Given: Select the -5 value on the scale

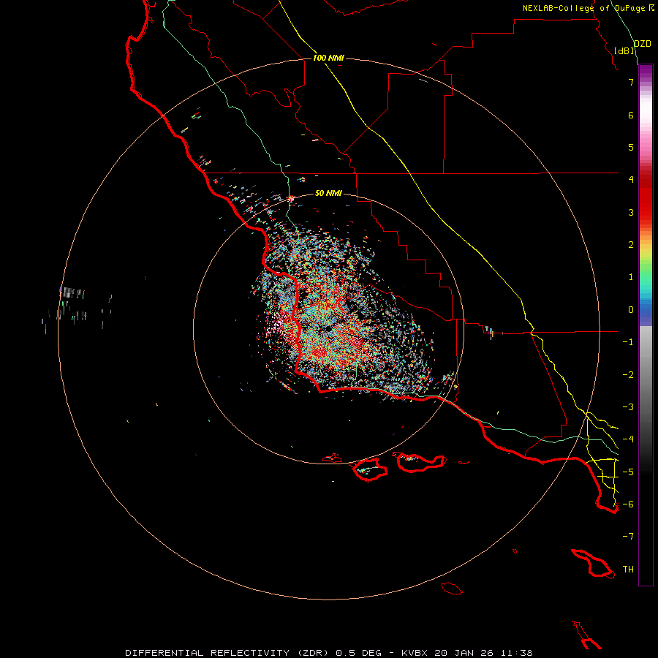Looking at the screenshot, I should point(628,472).
